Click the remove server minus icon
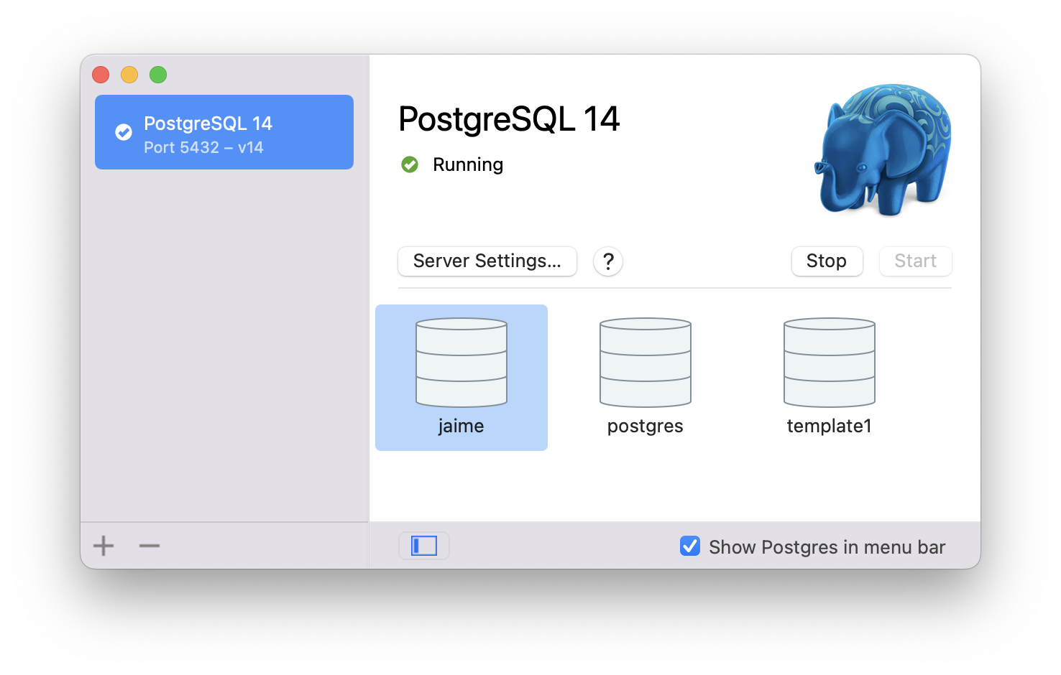The height and width of the screenshot is (675, 1061). [150, 546]
